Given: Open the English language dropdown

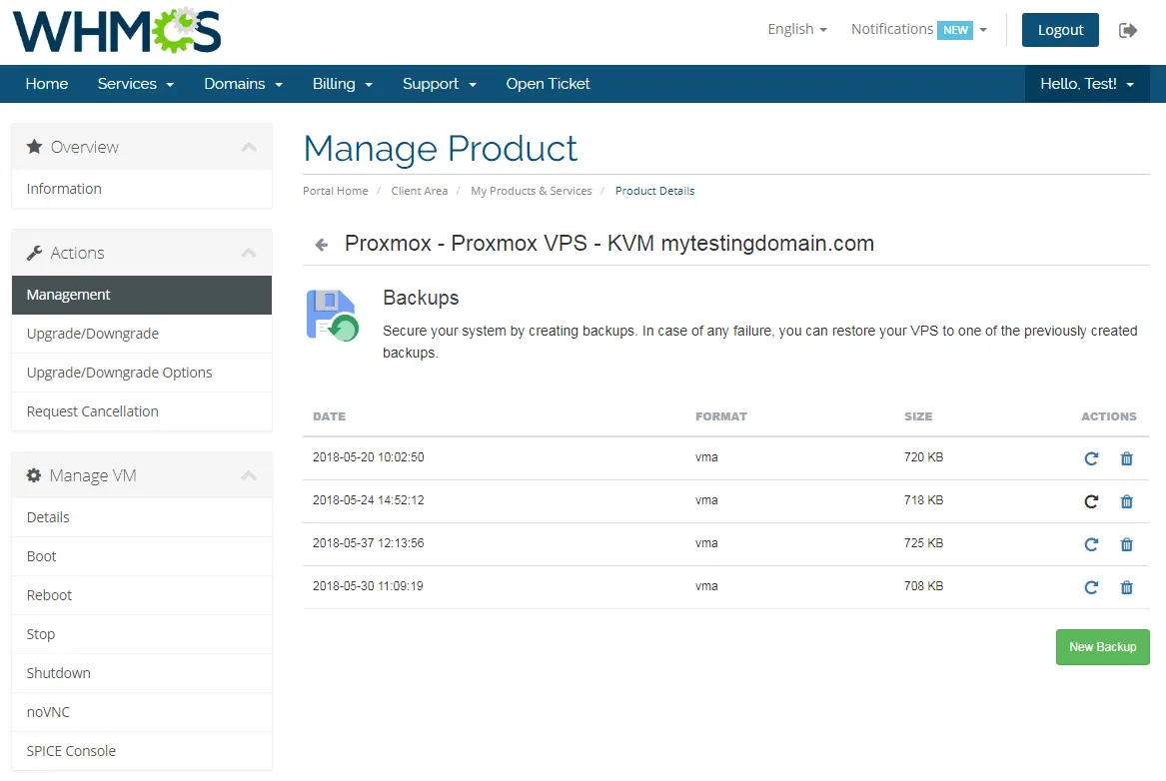Looking at the screenshot, I should [x=797, y=29].
